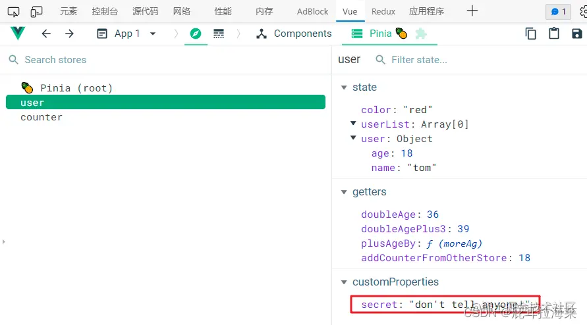Select the user store
Screen dimensions: 587x325
(165, 103)
